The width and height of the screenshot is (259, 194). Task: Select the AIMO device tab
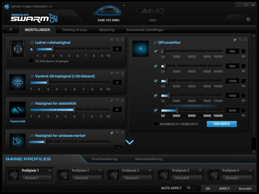(x=153, y=14)
